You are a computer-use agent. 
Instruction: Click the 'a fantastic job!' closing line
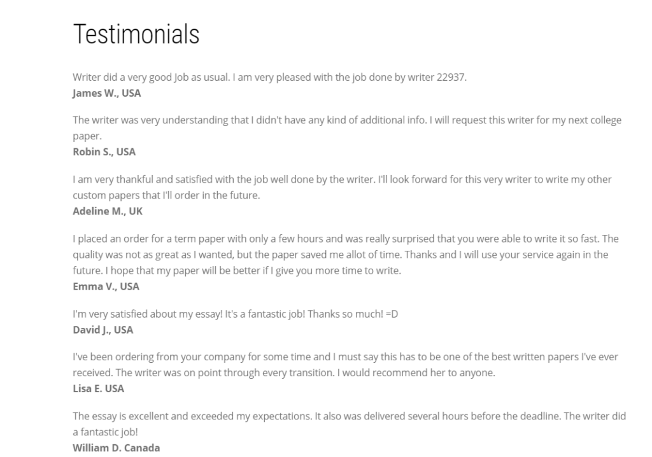105,432
